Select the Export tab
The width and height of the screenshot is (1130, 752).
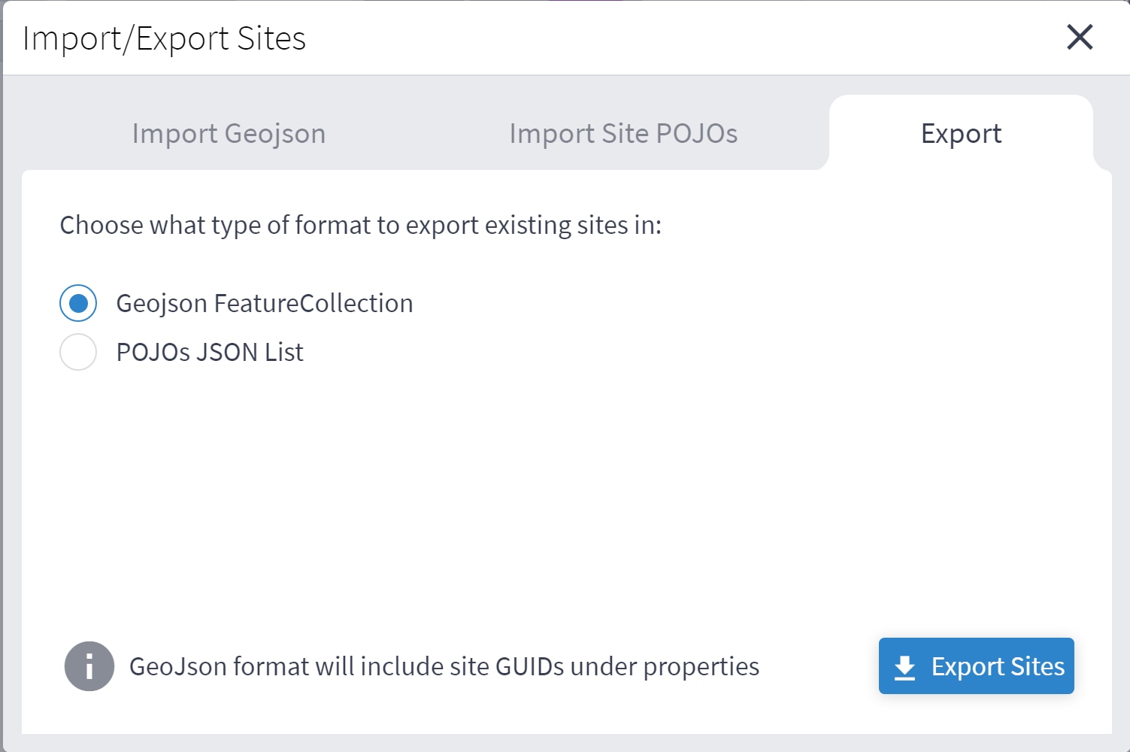(961, 133)
